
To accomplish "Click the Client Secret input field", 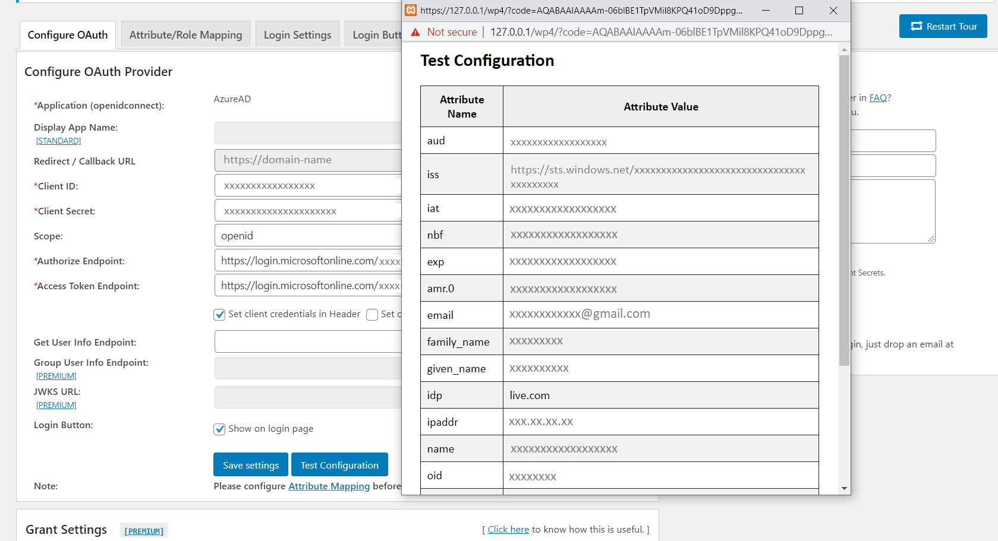I will click(308, 211).
